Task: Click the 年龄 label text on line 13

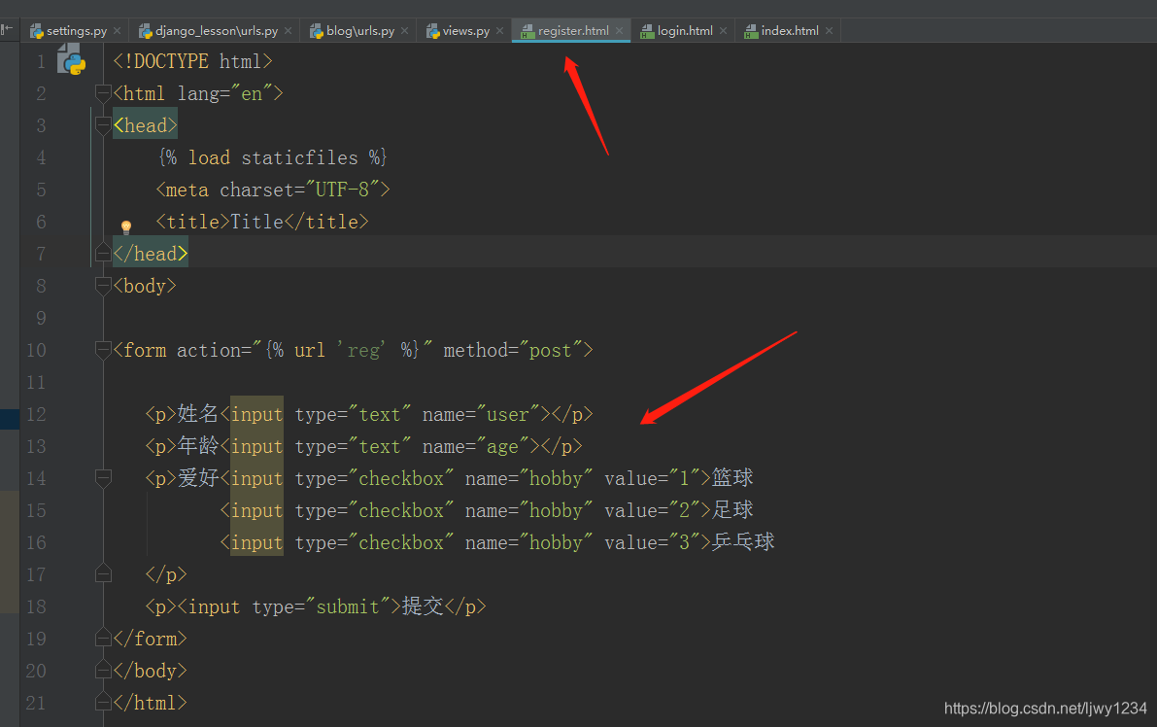Action: (198, 446)
